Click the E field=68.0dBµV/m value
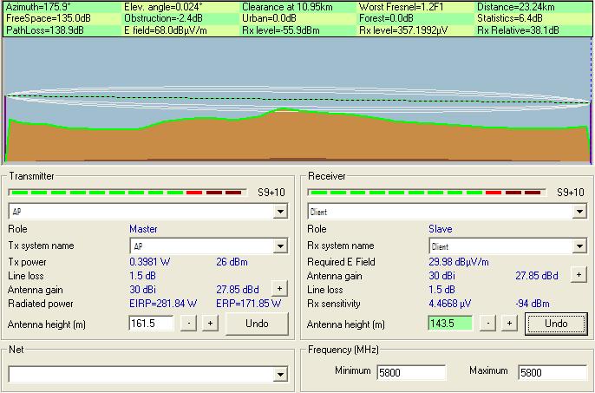595x393 pixels. click(x=166, y=30)
